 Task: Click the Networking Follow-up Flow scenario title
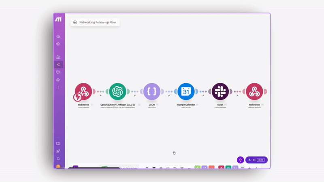click(98, 22)
